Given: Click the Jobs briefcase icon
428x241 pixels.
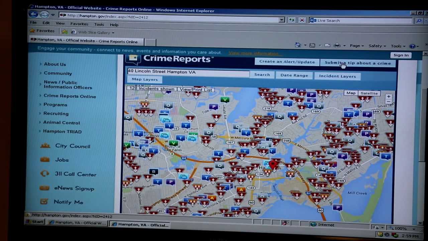Looking at the screenshot, I should (x=45, y=160).
